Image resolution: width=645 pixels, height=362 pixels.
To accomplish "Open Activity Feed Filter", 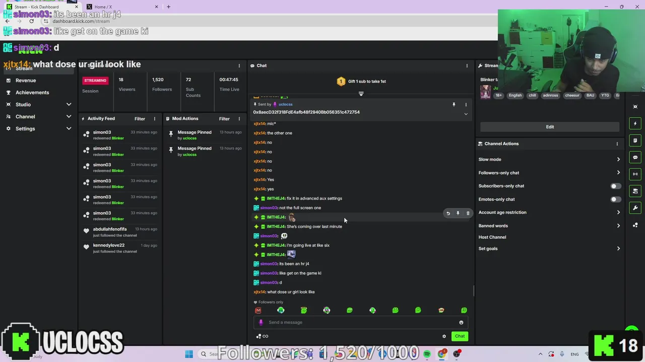I will pos(140,119).
